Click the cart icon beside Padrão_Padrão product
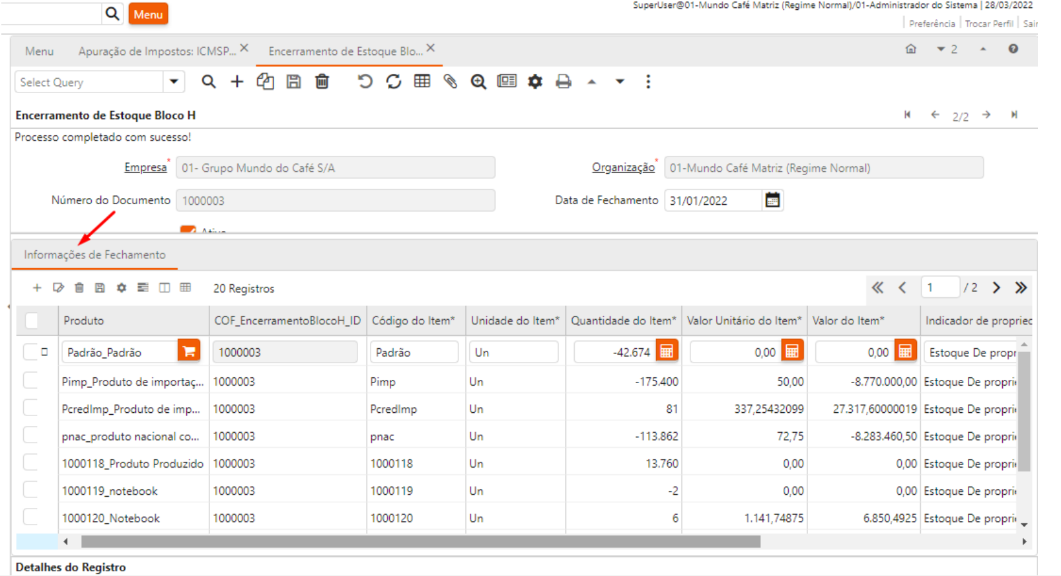Image resolution: width=1061 pixels, height=576 pixels. click(189, 352)
